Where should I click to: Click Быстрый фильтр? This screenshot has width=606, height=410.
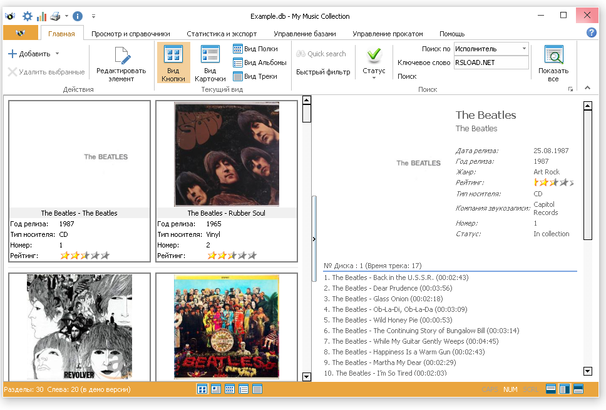[x=323, y=72]
